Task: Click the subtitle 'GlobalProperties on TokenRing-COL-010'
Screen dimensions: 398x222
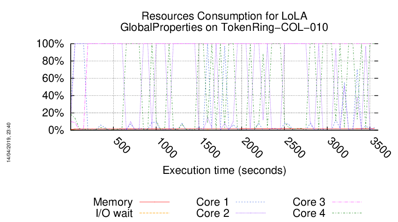Action: 224,27
